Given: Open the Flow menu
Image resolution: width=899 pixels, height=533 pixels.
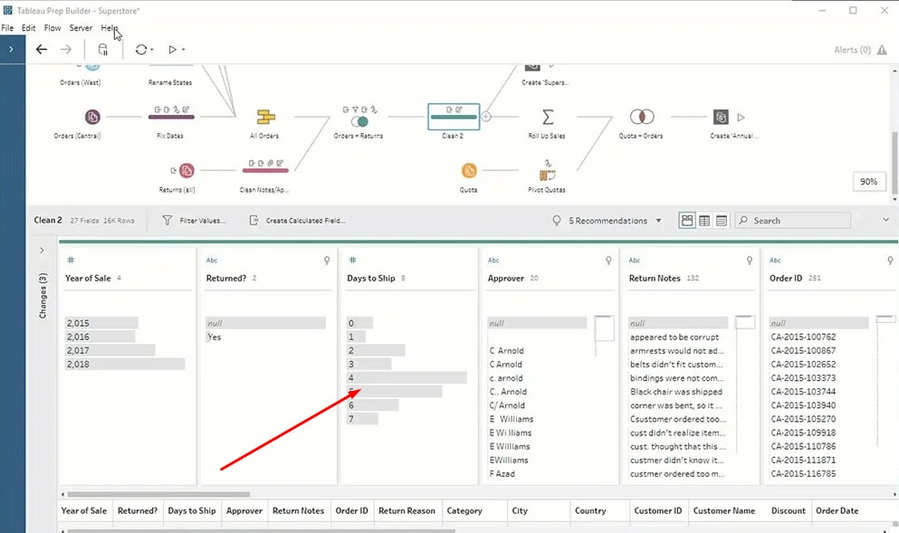Looking at the screenshot, I should click(x=53, y=27).
